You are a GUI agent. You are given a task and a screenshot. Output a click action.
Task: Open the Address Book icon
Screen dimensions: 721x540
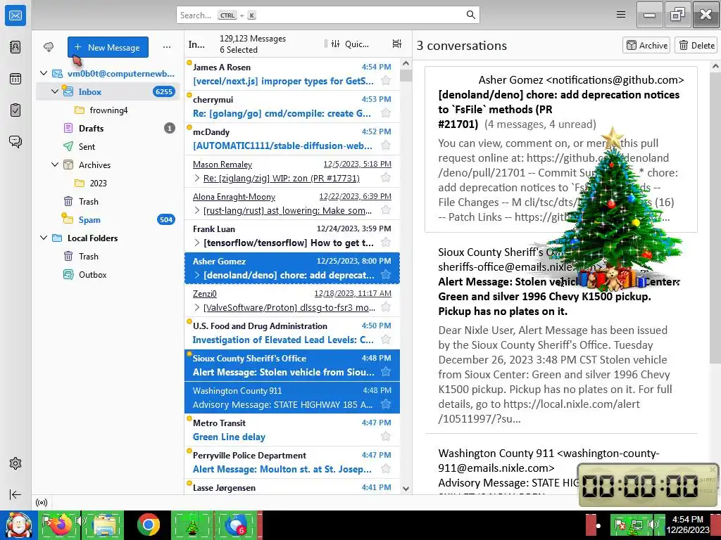click(15, 47)
